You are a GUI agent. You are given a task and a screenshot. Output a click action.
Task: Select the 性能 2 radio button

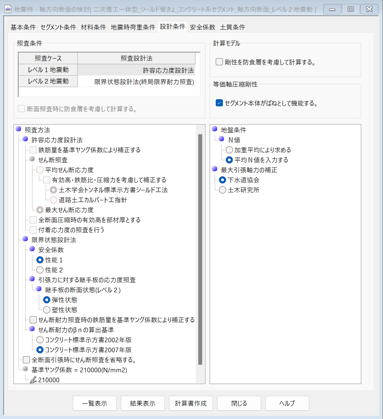pos(40,270)
